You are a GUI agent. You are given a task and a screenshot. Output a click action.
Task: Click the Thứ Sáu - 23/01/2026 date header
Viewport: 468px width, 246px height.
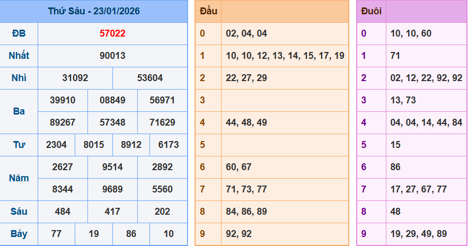tap(94, 11)
